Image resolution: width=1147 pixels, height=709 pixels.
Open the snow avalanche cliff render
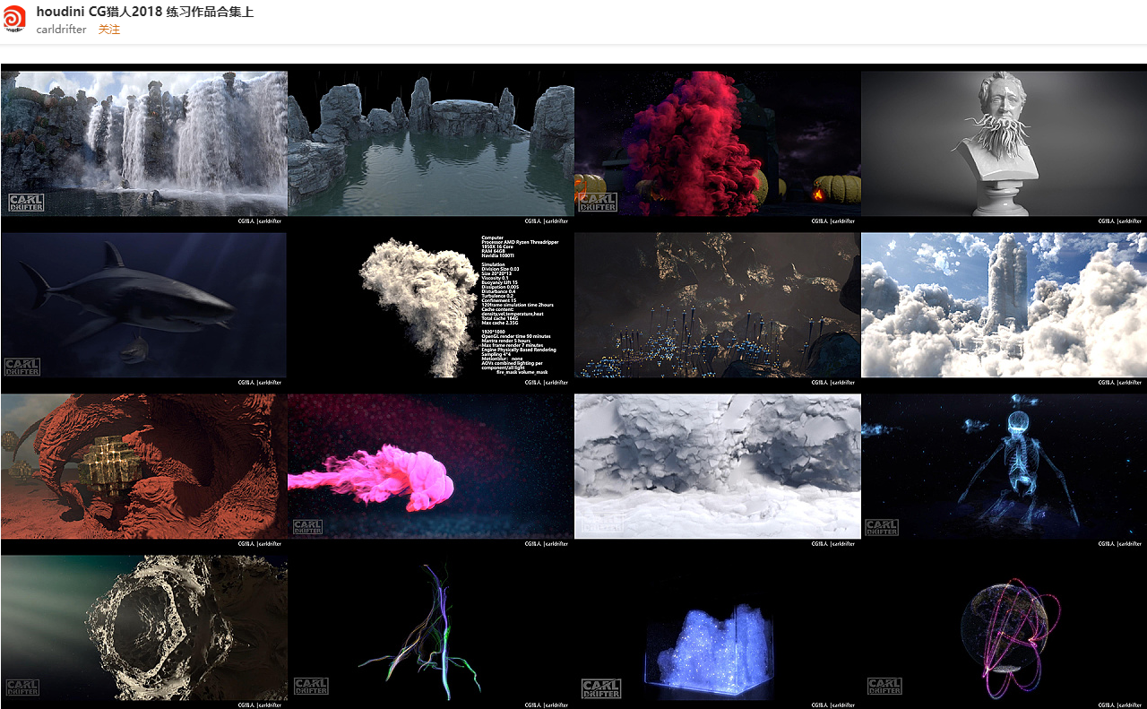click(x=717, y=466)
